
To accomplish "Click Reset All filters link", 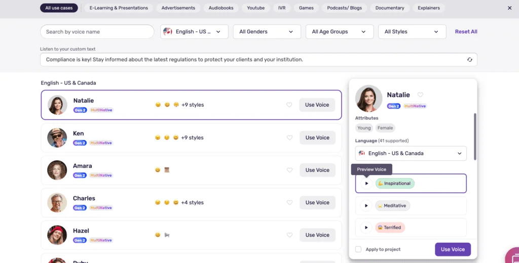I will tap(466, 32).
